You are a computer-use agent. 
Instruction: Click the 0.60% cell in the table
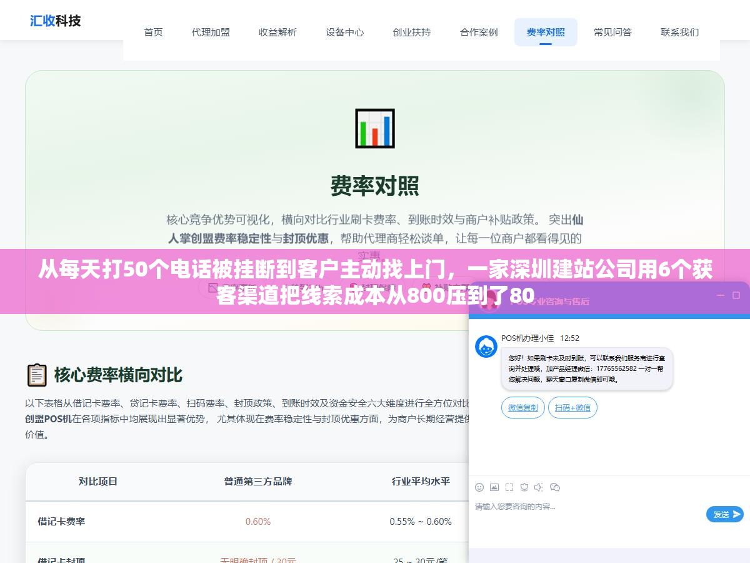point(258,521)
